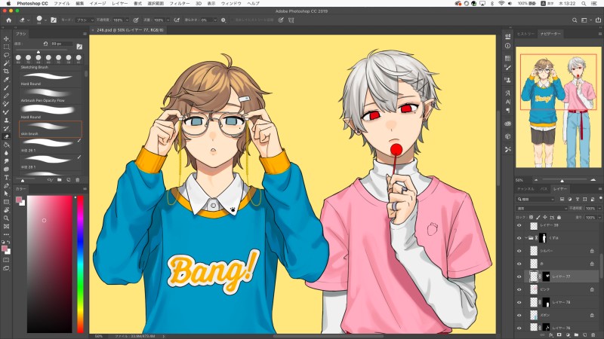The width and height of the screenshot is (604, 339).
Task: Open the flow 100% dropdown in options bar
Action: coord(168,20)
